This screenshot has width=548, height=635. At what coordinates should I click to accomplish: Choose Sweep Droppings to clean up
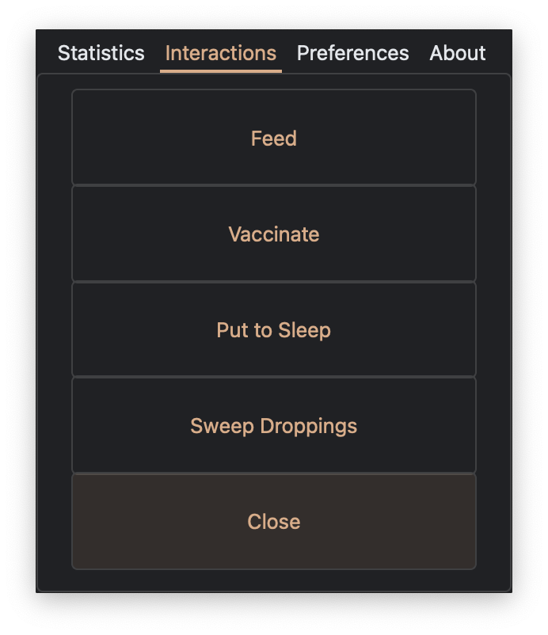[274, 425]
